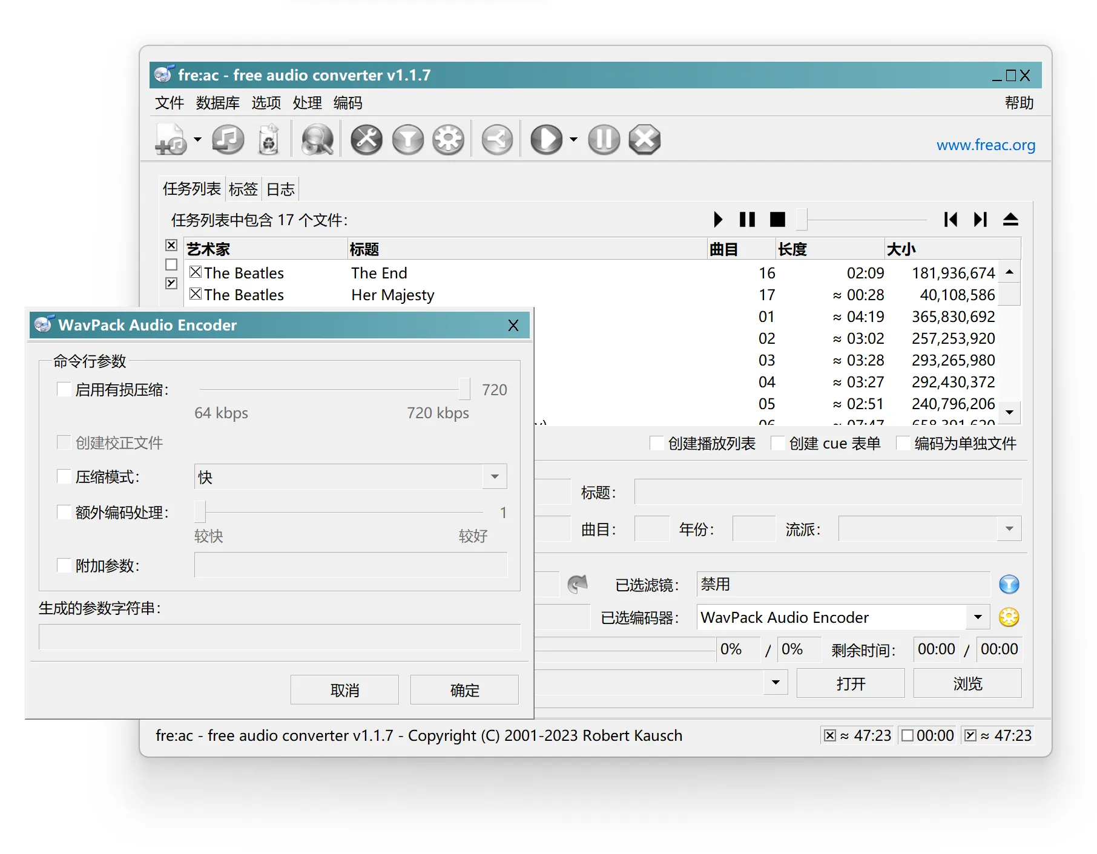This screenshot has width=1097, height=854.
Task: Open the compression mode dropdown
Action: (x=493, y=477)
